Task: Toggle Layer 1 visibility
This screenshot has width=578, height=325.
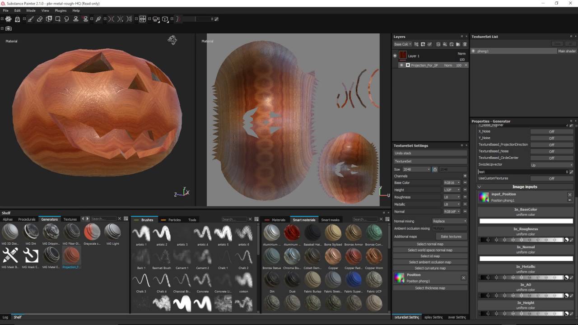Action: 395,56
